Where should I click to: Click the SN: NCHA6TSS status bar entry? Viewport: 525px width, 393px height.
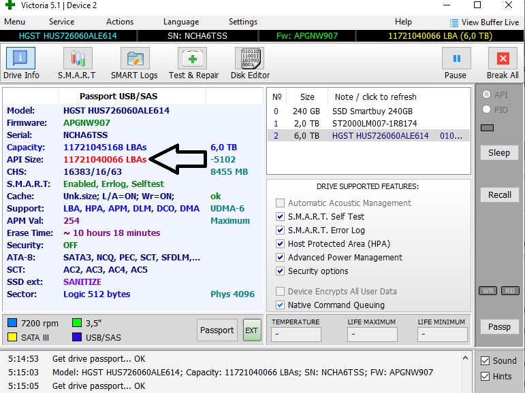pos(197,36)
